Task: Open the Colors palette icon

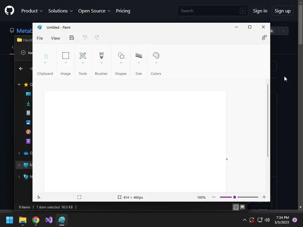Action: click(x=156, y=56)
